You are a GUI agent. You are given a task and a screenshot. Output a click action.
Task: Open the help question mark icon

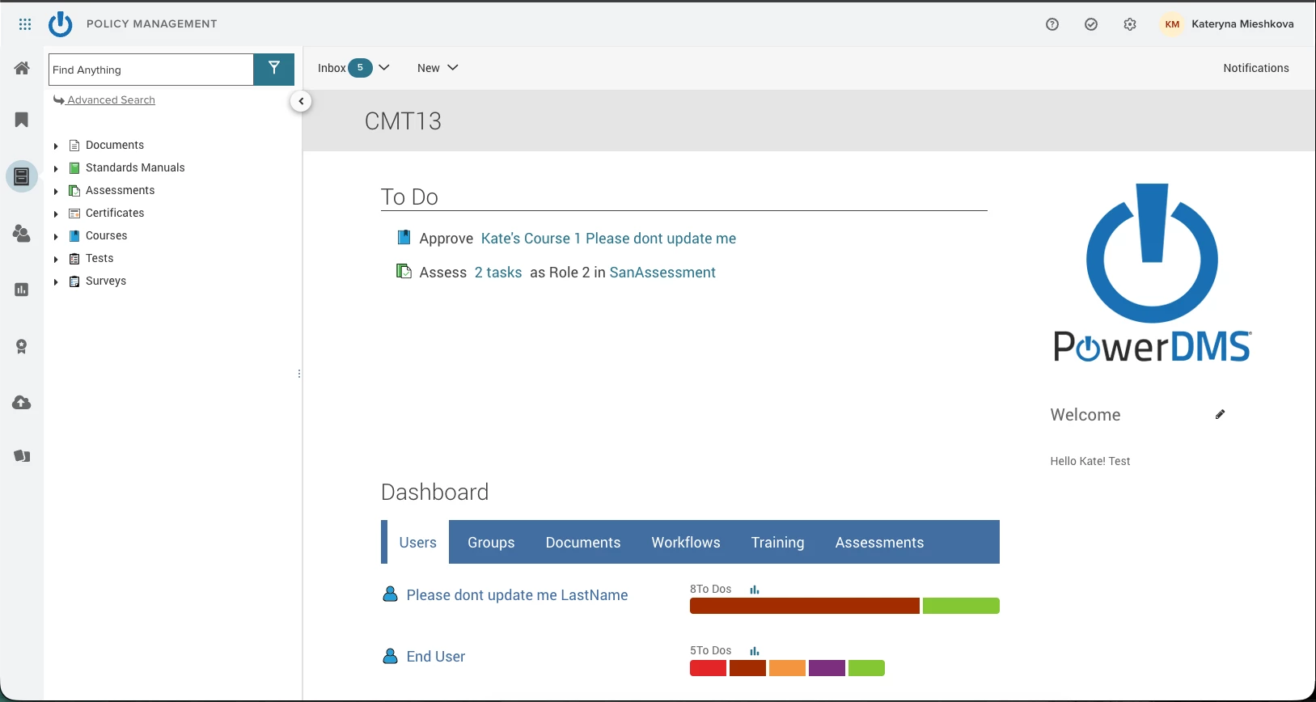(1052, 24)
